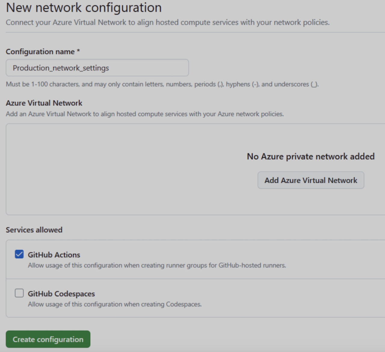The width and height of the screenshot is (385, 352).
Task: Click the GitHub Actions label text
Action: 54,255
